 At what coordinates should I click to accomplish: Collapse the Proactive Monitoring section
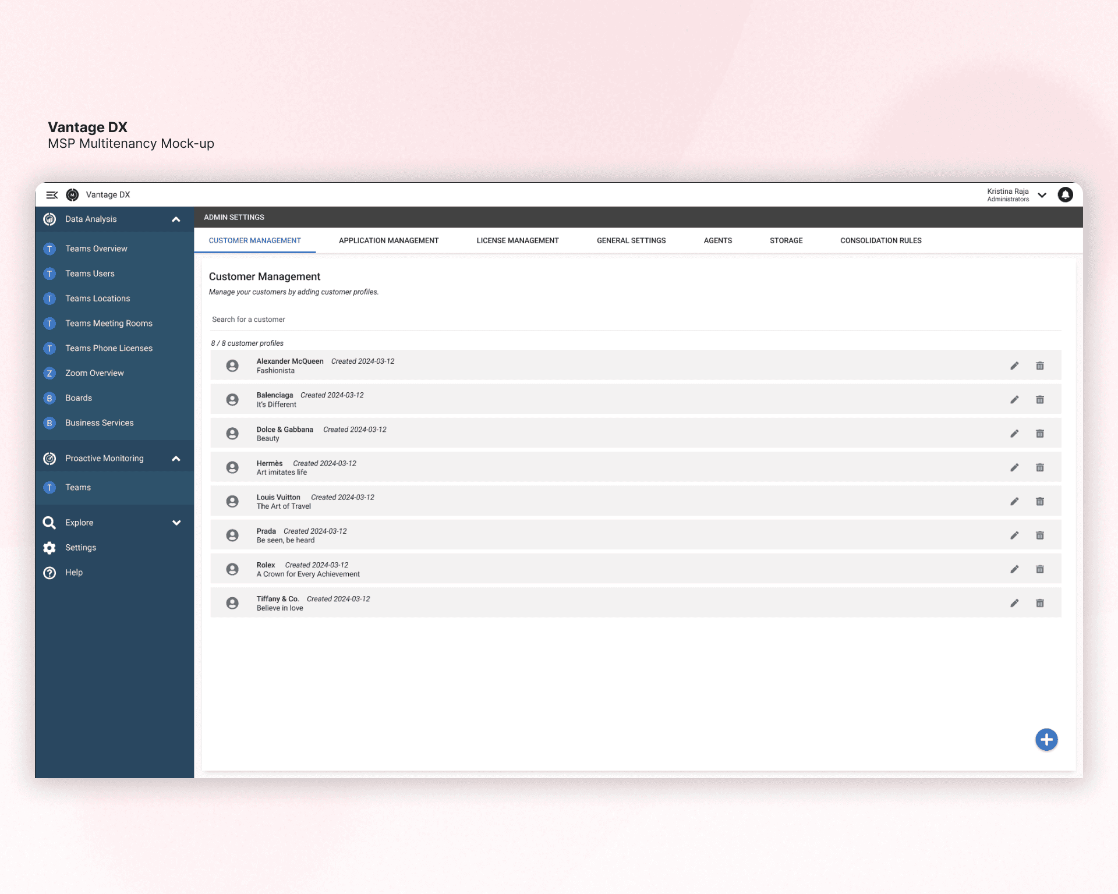point(176,459)
